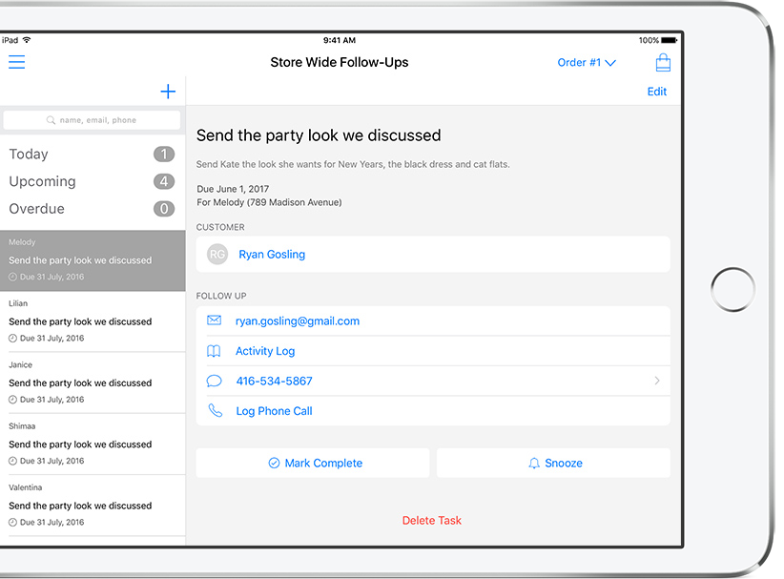Click the clock icon on Lilian's task
This screenshot has height=579, width=784.
coord(12,339)
